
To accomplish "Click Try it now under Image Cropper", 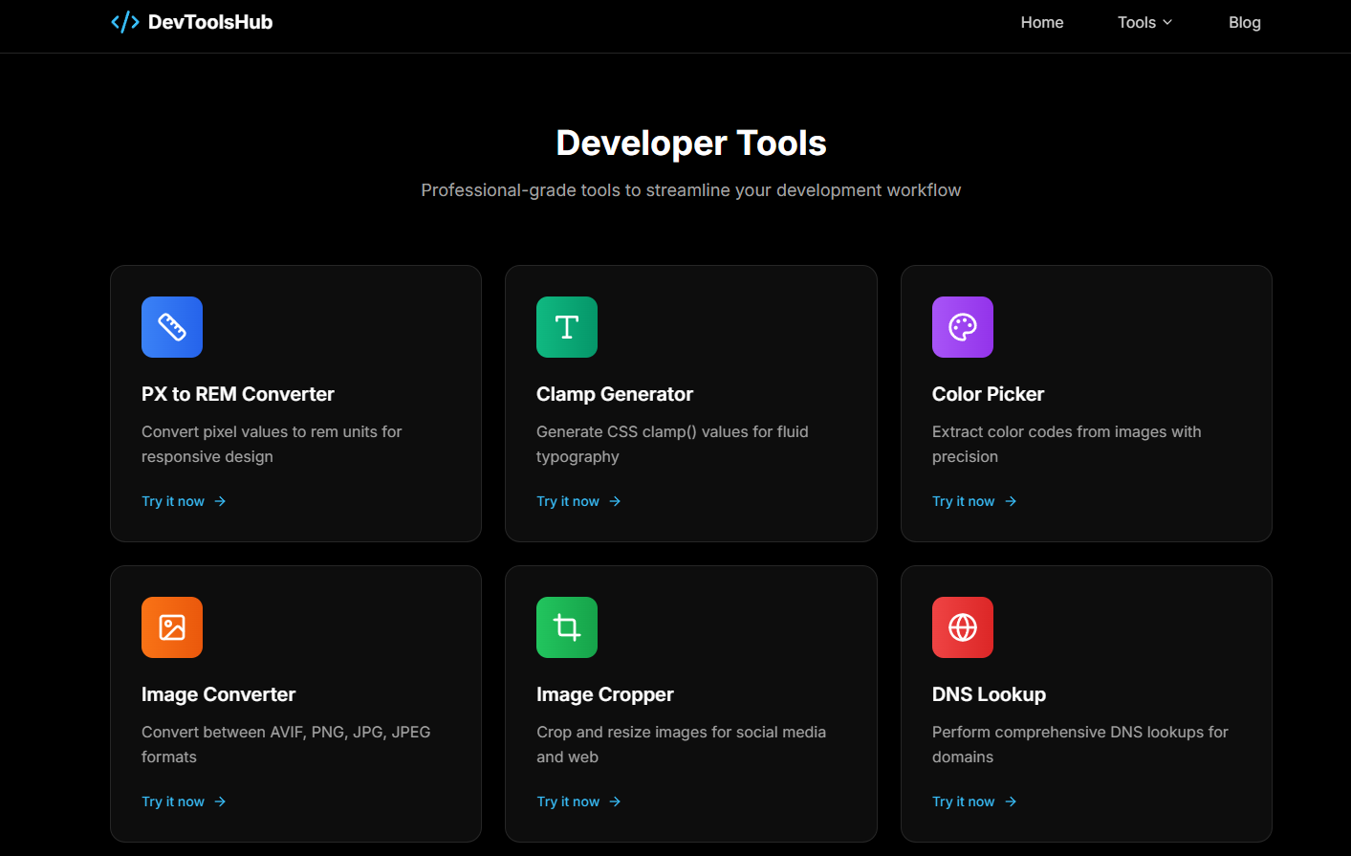I will pos(578,801).
